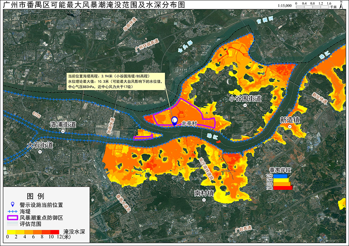Click the 水位理论最大值 line in the callout
The image size is (349, 246).
coord(115,81)
